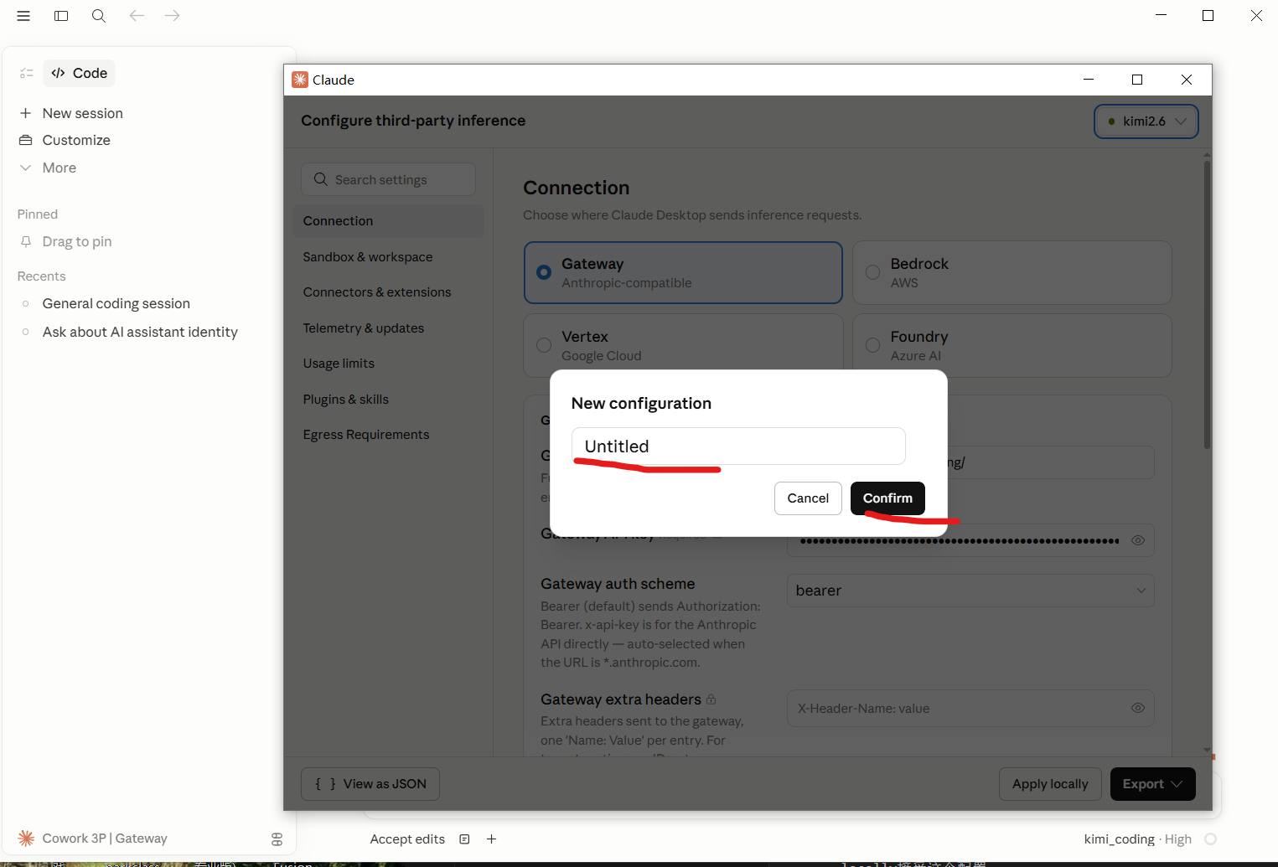Viewport: 1278px width, 867px height.
Task: Click Apply locally button
Action: point(1050,784)
